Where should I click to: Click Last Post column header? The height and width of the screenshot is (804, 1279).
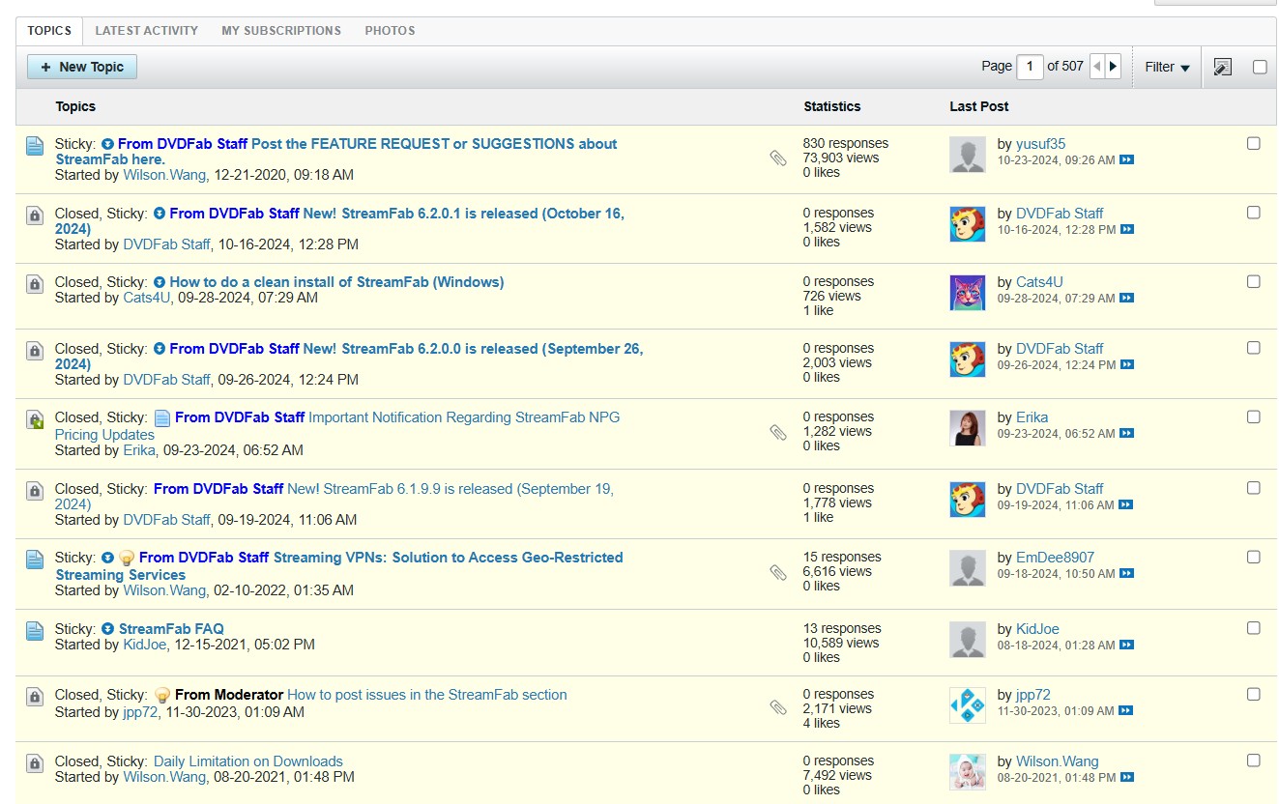[979, 106]
